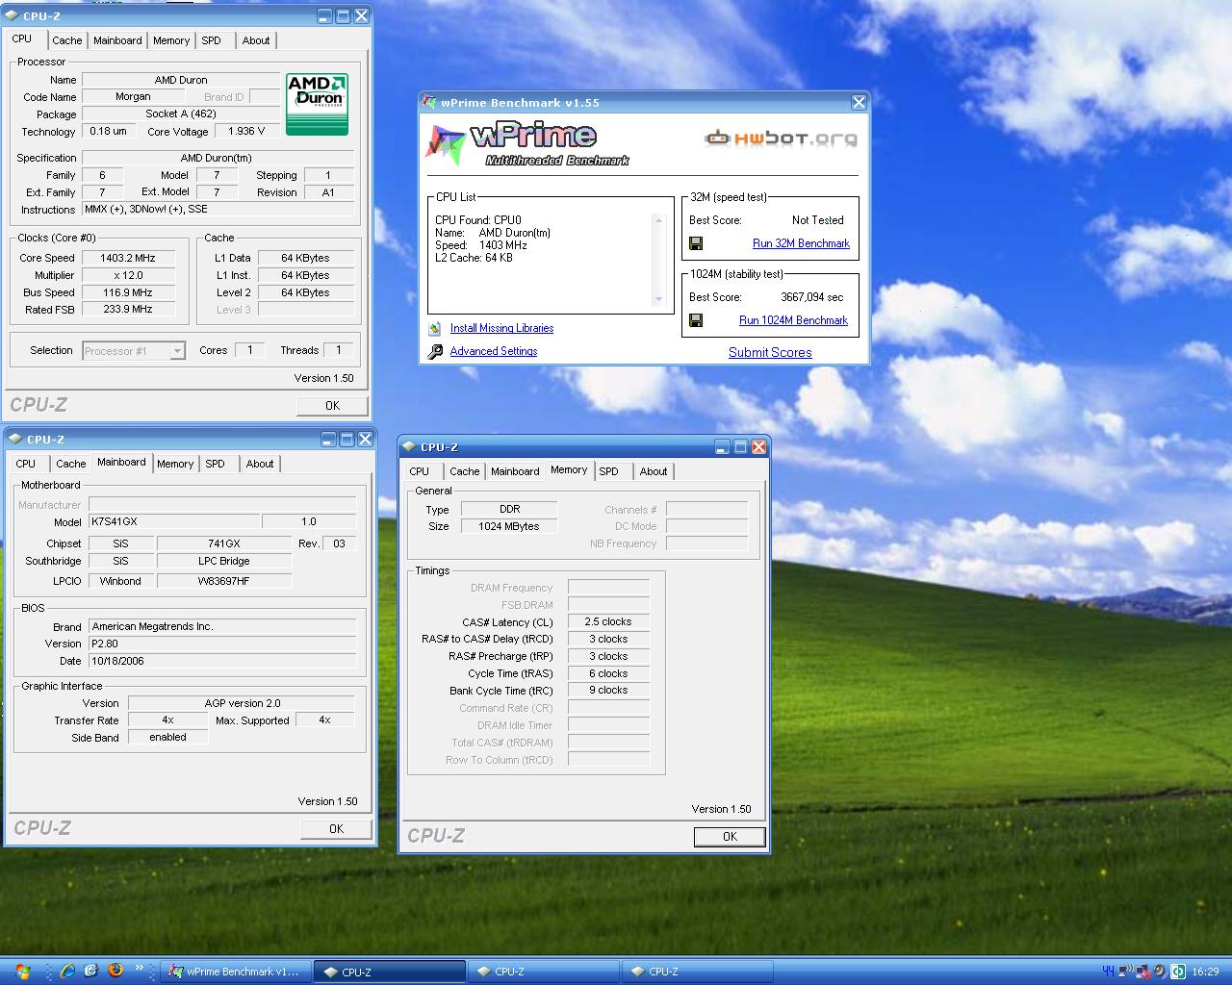Close the CPU-Z Memory window
This screenshot has height=985, width=1232.
coord(758,447)
